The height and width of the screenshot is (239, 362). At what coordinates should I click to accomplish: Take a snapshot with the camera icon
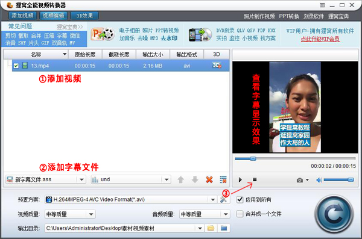point(300,180)
